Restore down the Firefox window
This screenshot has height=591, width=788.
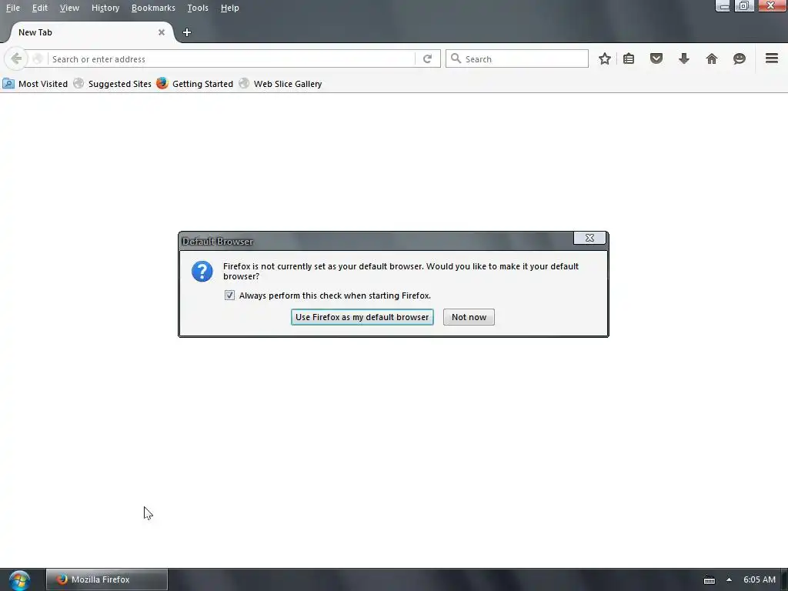[744, 6]
